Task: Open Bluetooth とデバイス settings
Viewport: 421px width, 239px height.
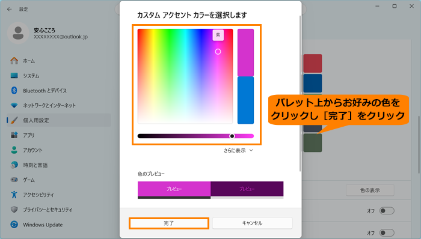Action: [45, 91]
